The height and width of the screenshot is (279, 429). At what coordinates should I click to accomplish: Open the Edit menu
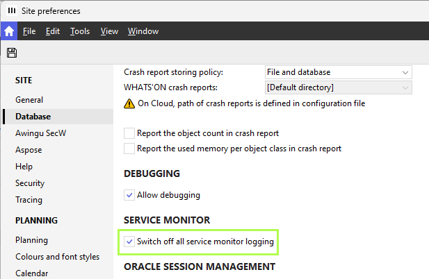[53, 31]
